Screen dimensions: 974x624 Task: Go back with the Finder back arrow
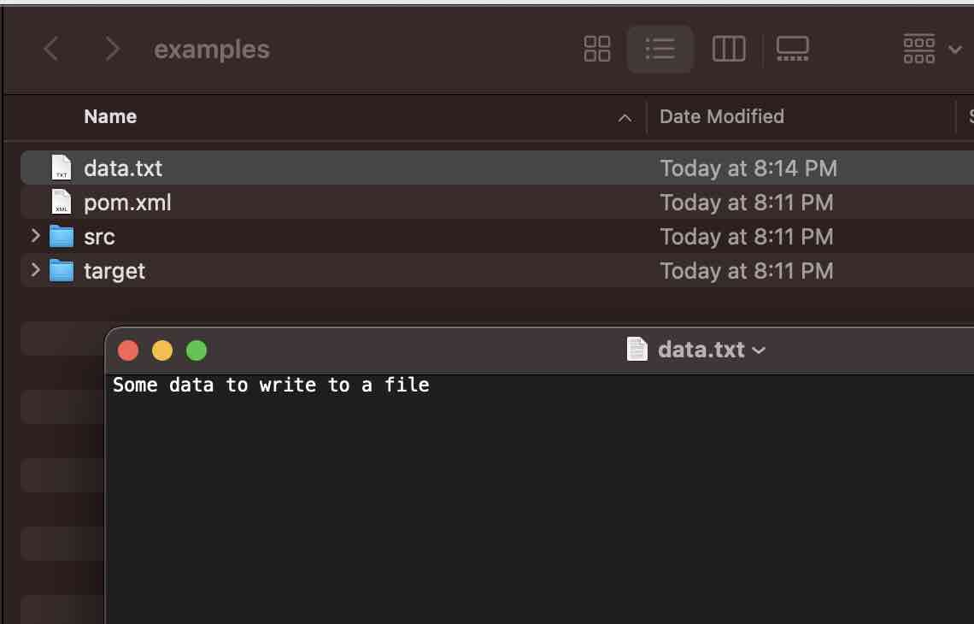click(x=51, y=50)
